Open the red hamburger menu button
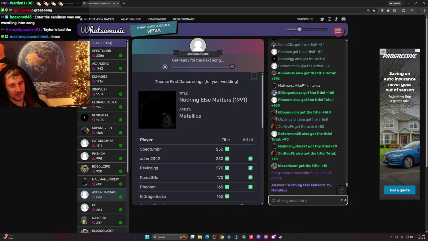428x241 pixels. [x=338, y=31]
